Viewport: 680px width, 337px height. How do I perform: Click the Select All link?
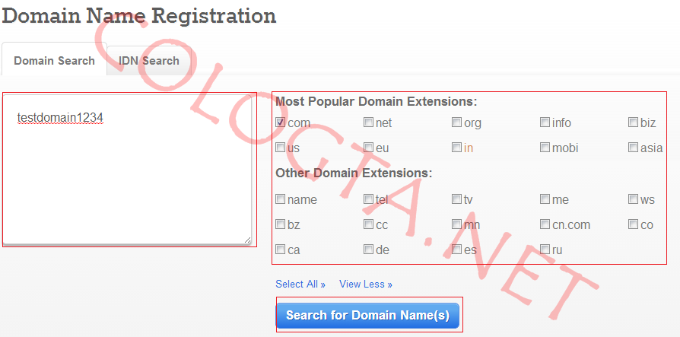(x=300, y=284)
